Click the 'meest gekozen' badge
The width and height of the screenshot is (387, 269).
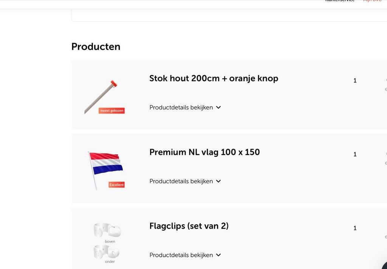[x=111, y=110]
